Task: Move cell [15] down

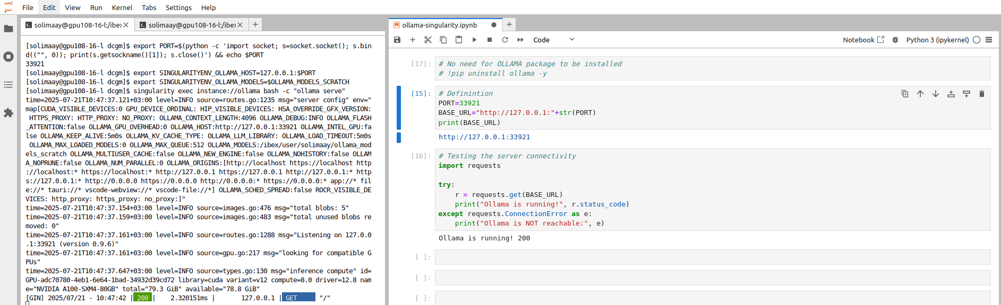Action: pos(936,94)
